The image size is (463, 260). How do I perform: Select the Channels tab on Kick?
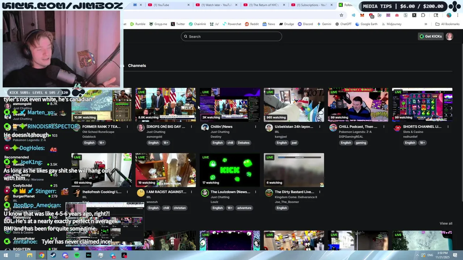pos(137,66)
